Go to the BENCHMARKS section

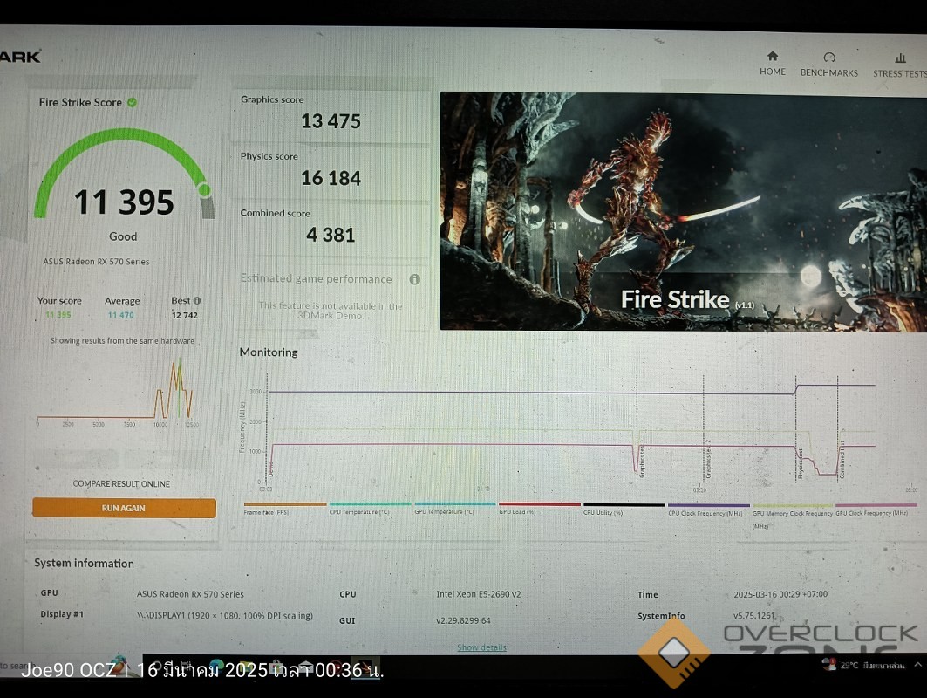click(x=828, y=65)
